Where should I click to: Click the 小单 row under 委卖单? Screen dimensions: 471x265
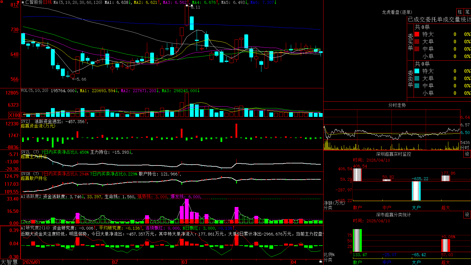(x=442, y=93)
